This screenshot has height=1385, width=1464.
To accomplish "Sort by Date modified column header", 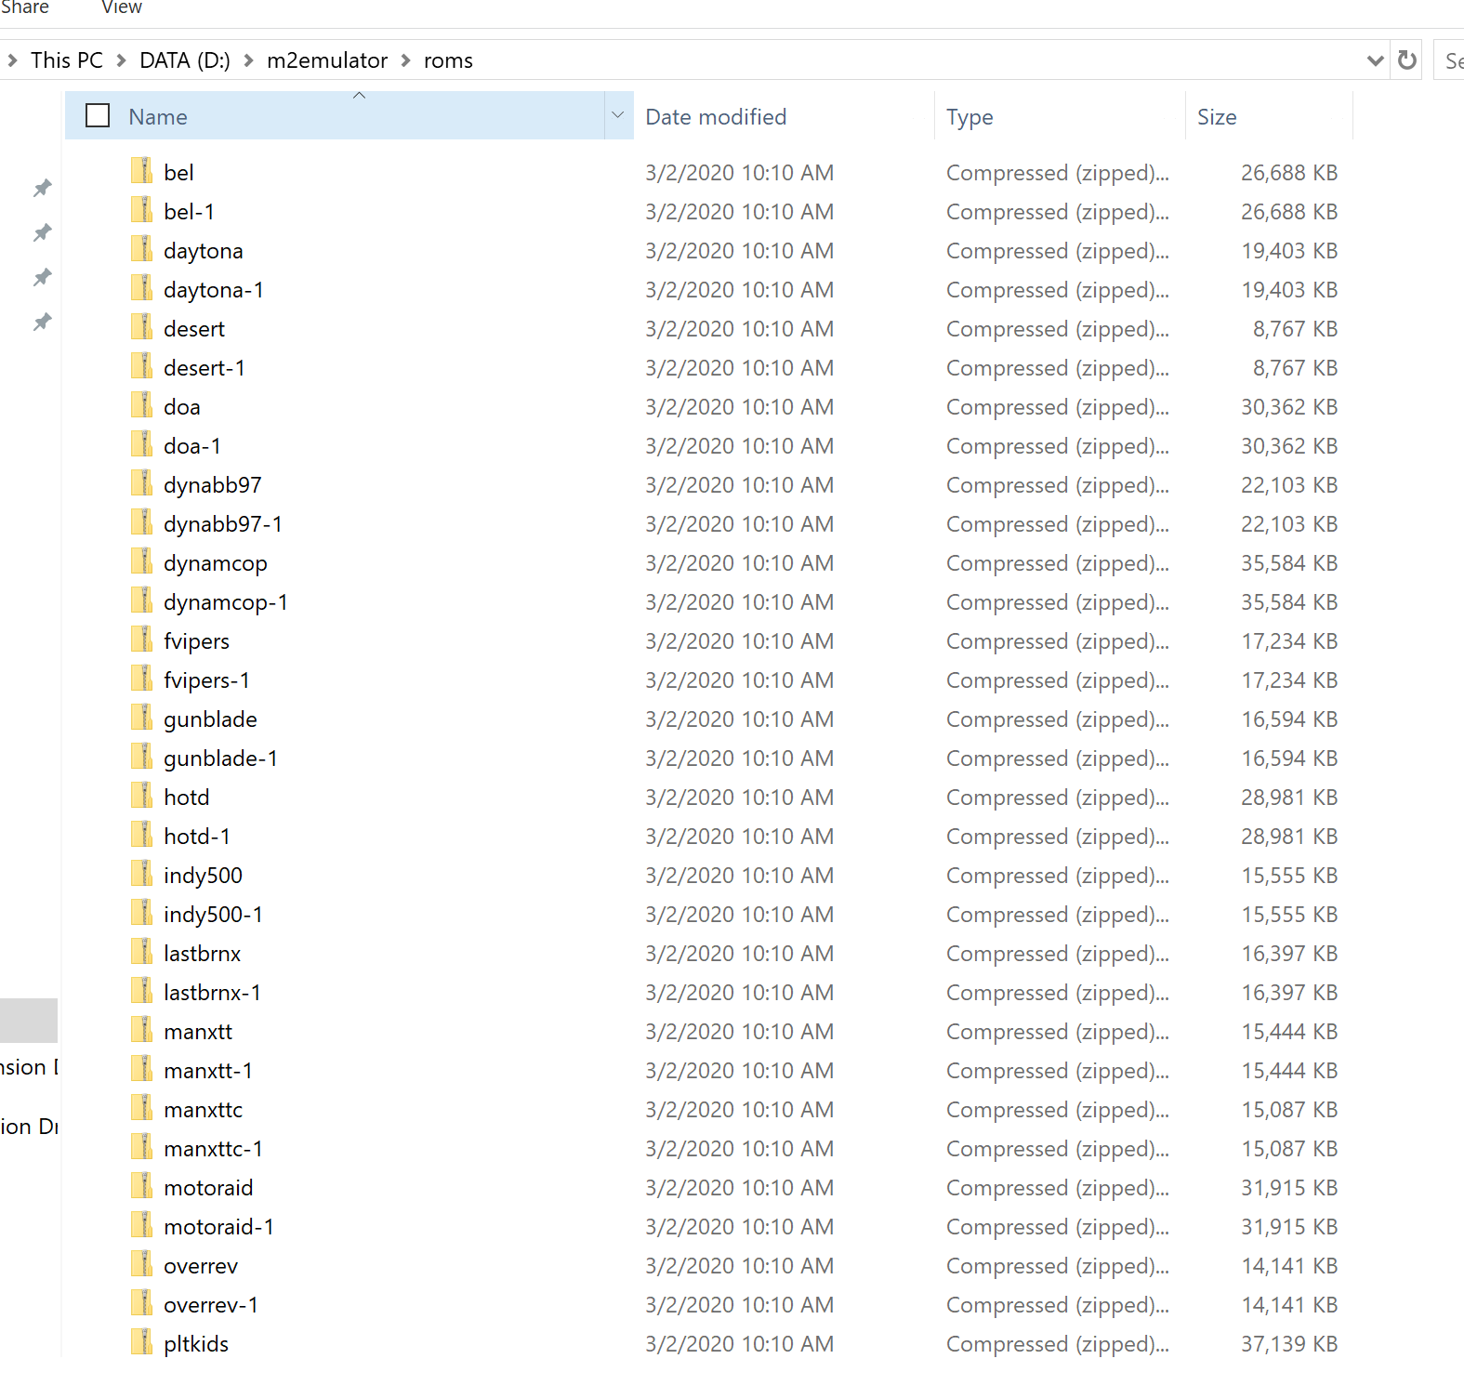I will pos(716,116).
